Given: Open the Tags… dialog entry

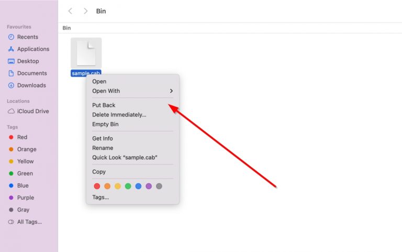Looking at the screenshot, I should pos(100,198).
